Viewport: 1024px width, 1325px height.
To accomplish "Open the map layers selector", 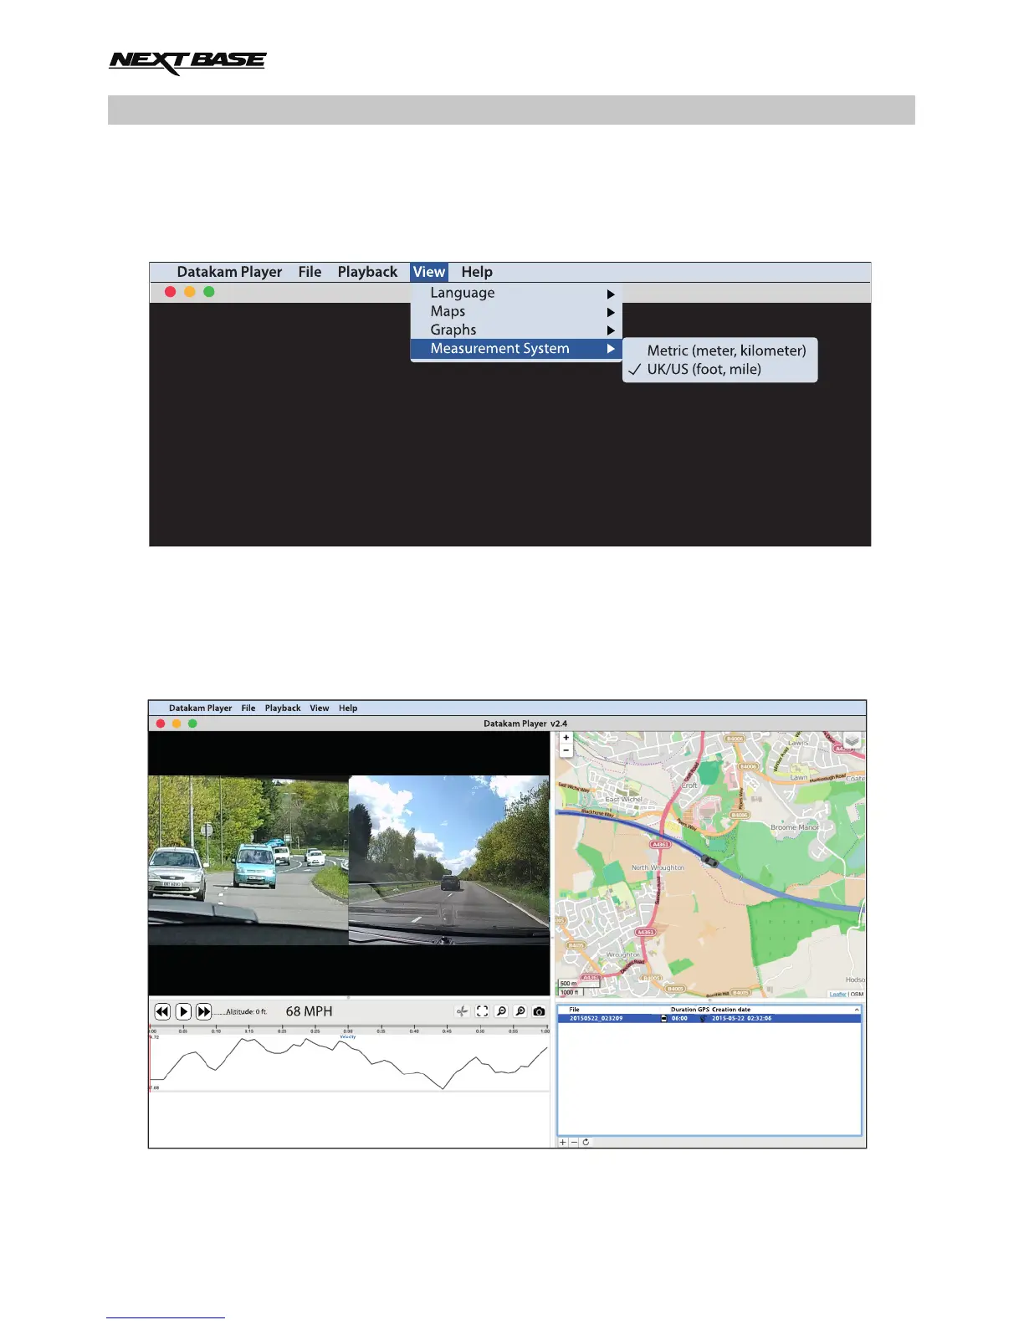I will [852, 741].
